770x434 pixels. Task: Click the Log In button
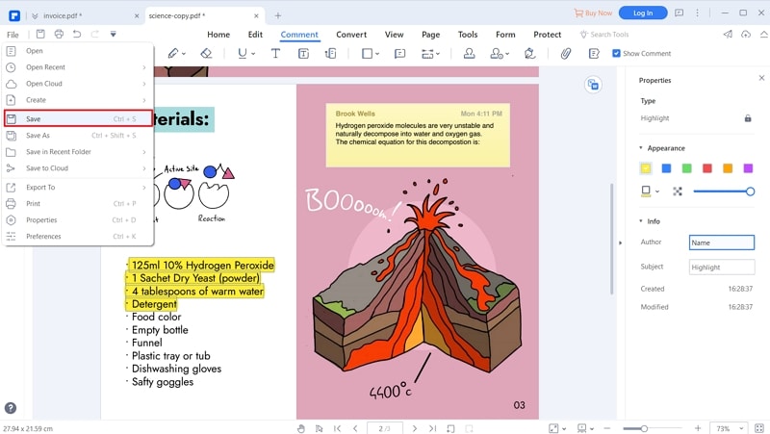coord(643,13)
